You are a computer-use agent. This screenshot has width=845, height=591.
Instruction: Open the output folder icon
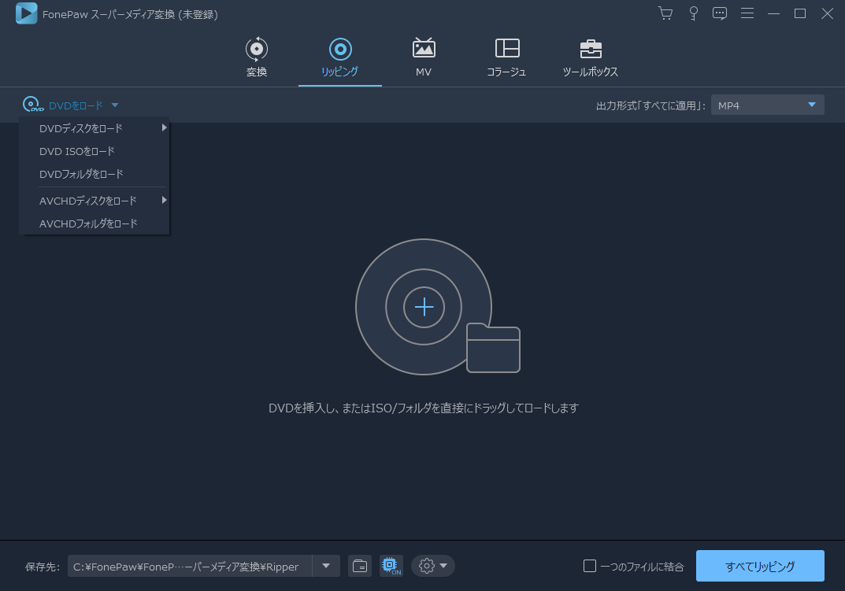tap(359, 567)
